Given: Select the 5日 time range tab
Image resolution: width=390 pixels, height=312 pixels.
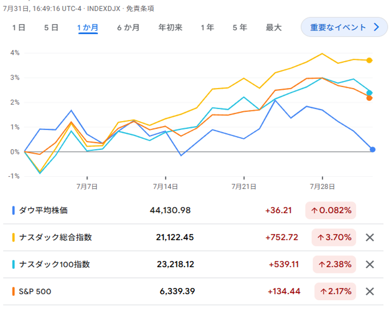Looking at the screenshot, I should point(51,28).
